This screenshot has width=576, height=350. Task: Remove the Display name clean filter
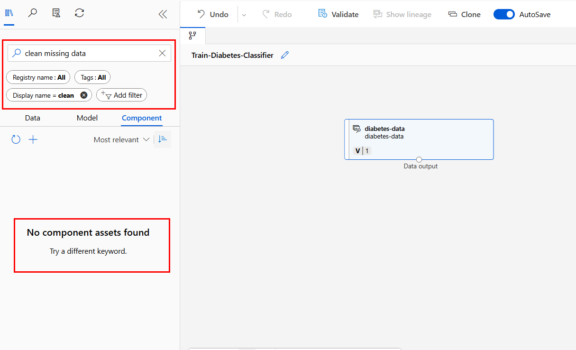click(x=83, y=95)
